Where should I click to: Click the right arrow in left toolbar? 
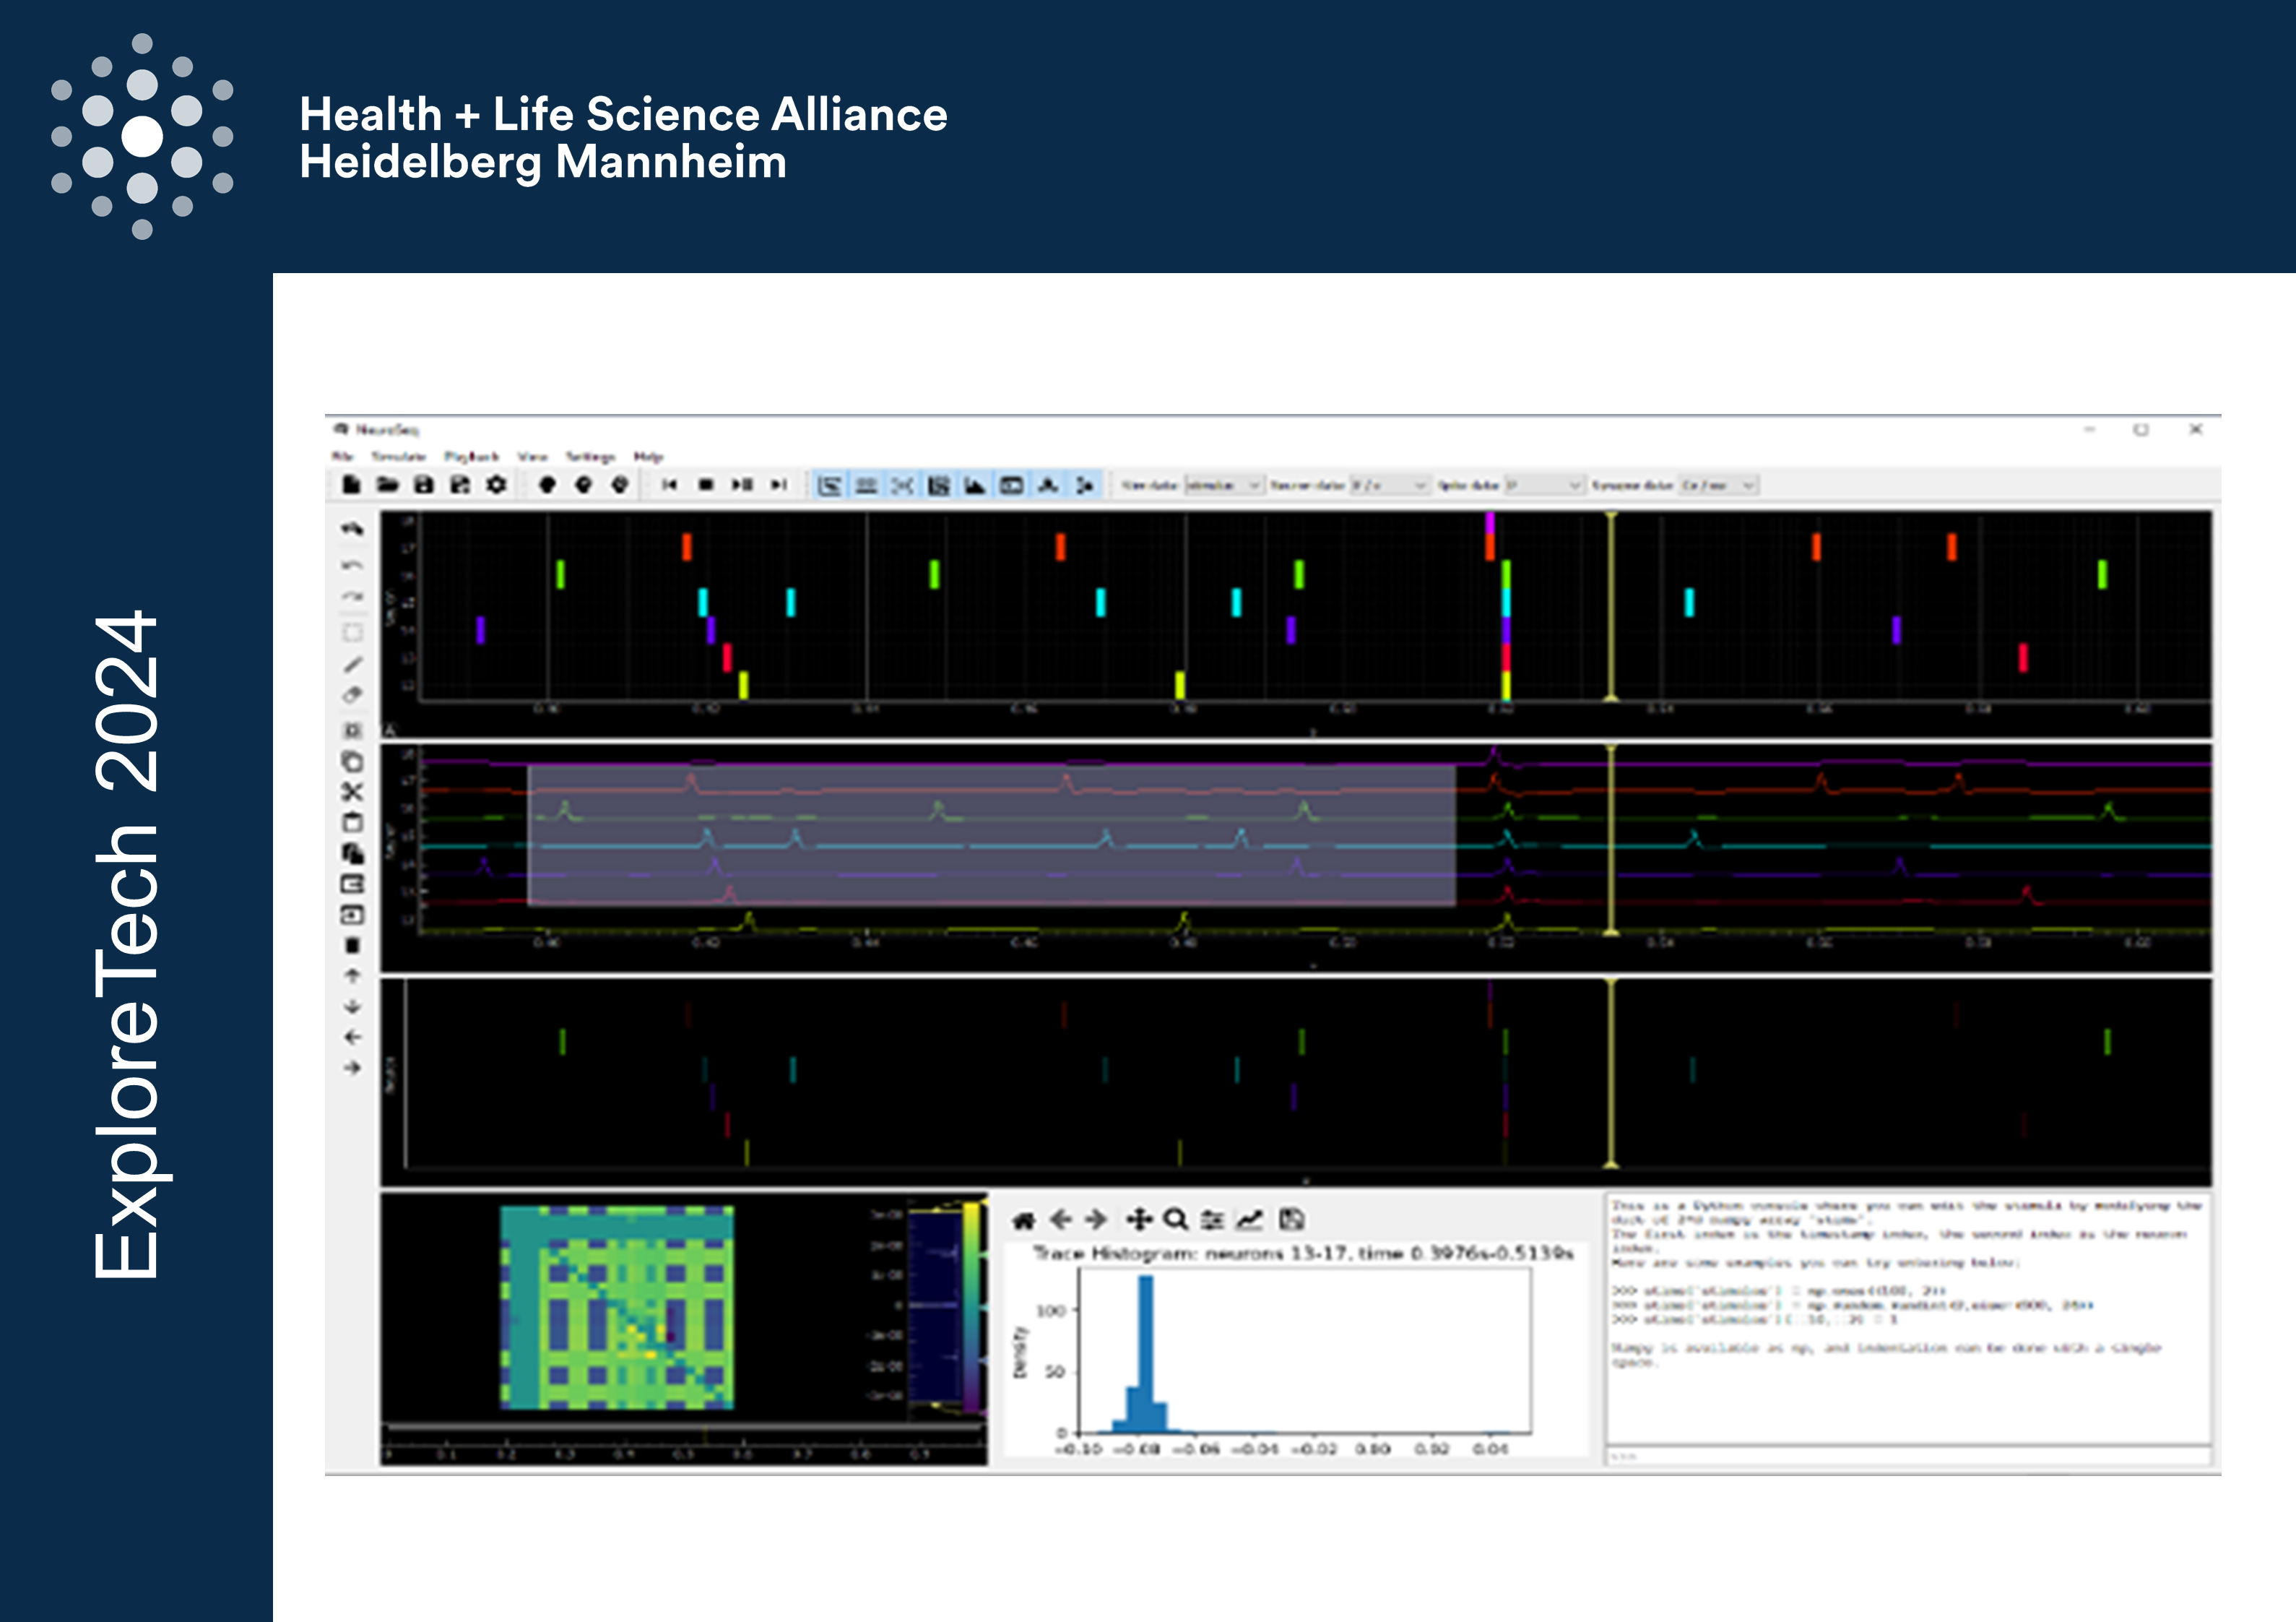(x=352, y=1068)
